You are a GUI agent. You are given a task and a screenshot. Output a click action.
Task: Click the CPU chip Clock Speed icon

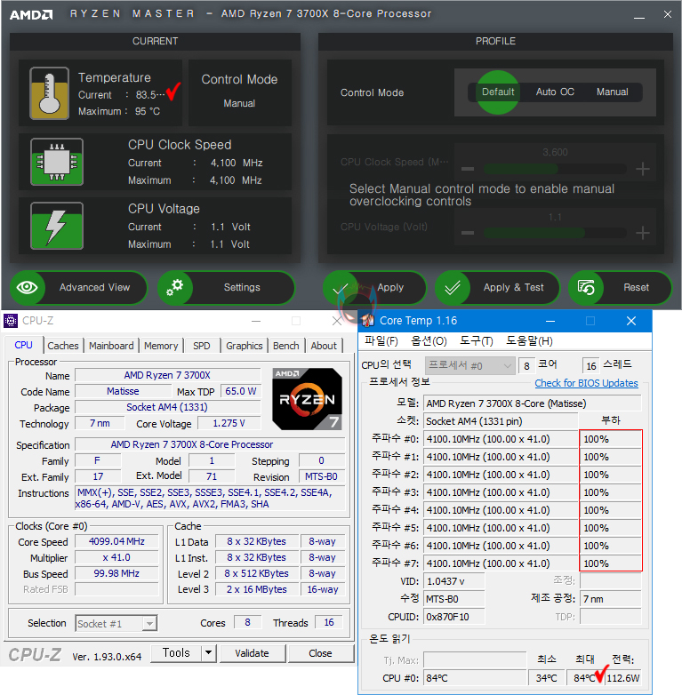point(57,162)
